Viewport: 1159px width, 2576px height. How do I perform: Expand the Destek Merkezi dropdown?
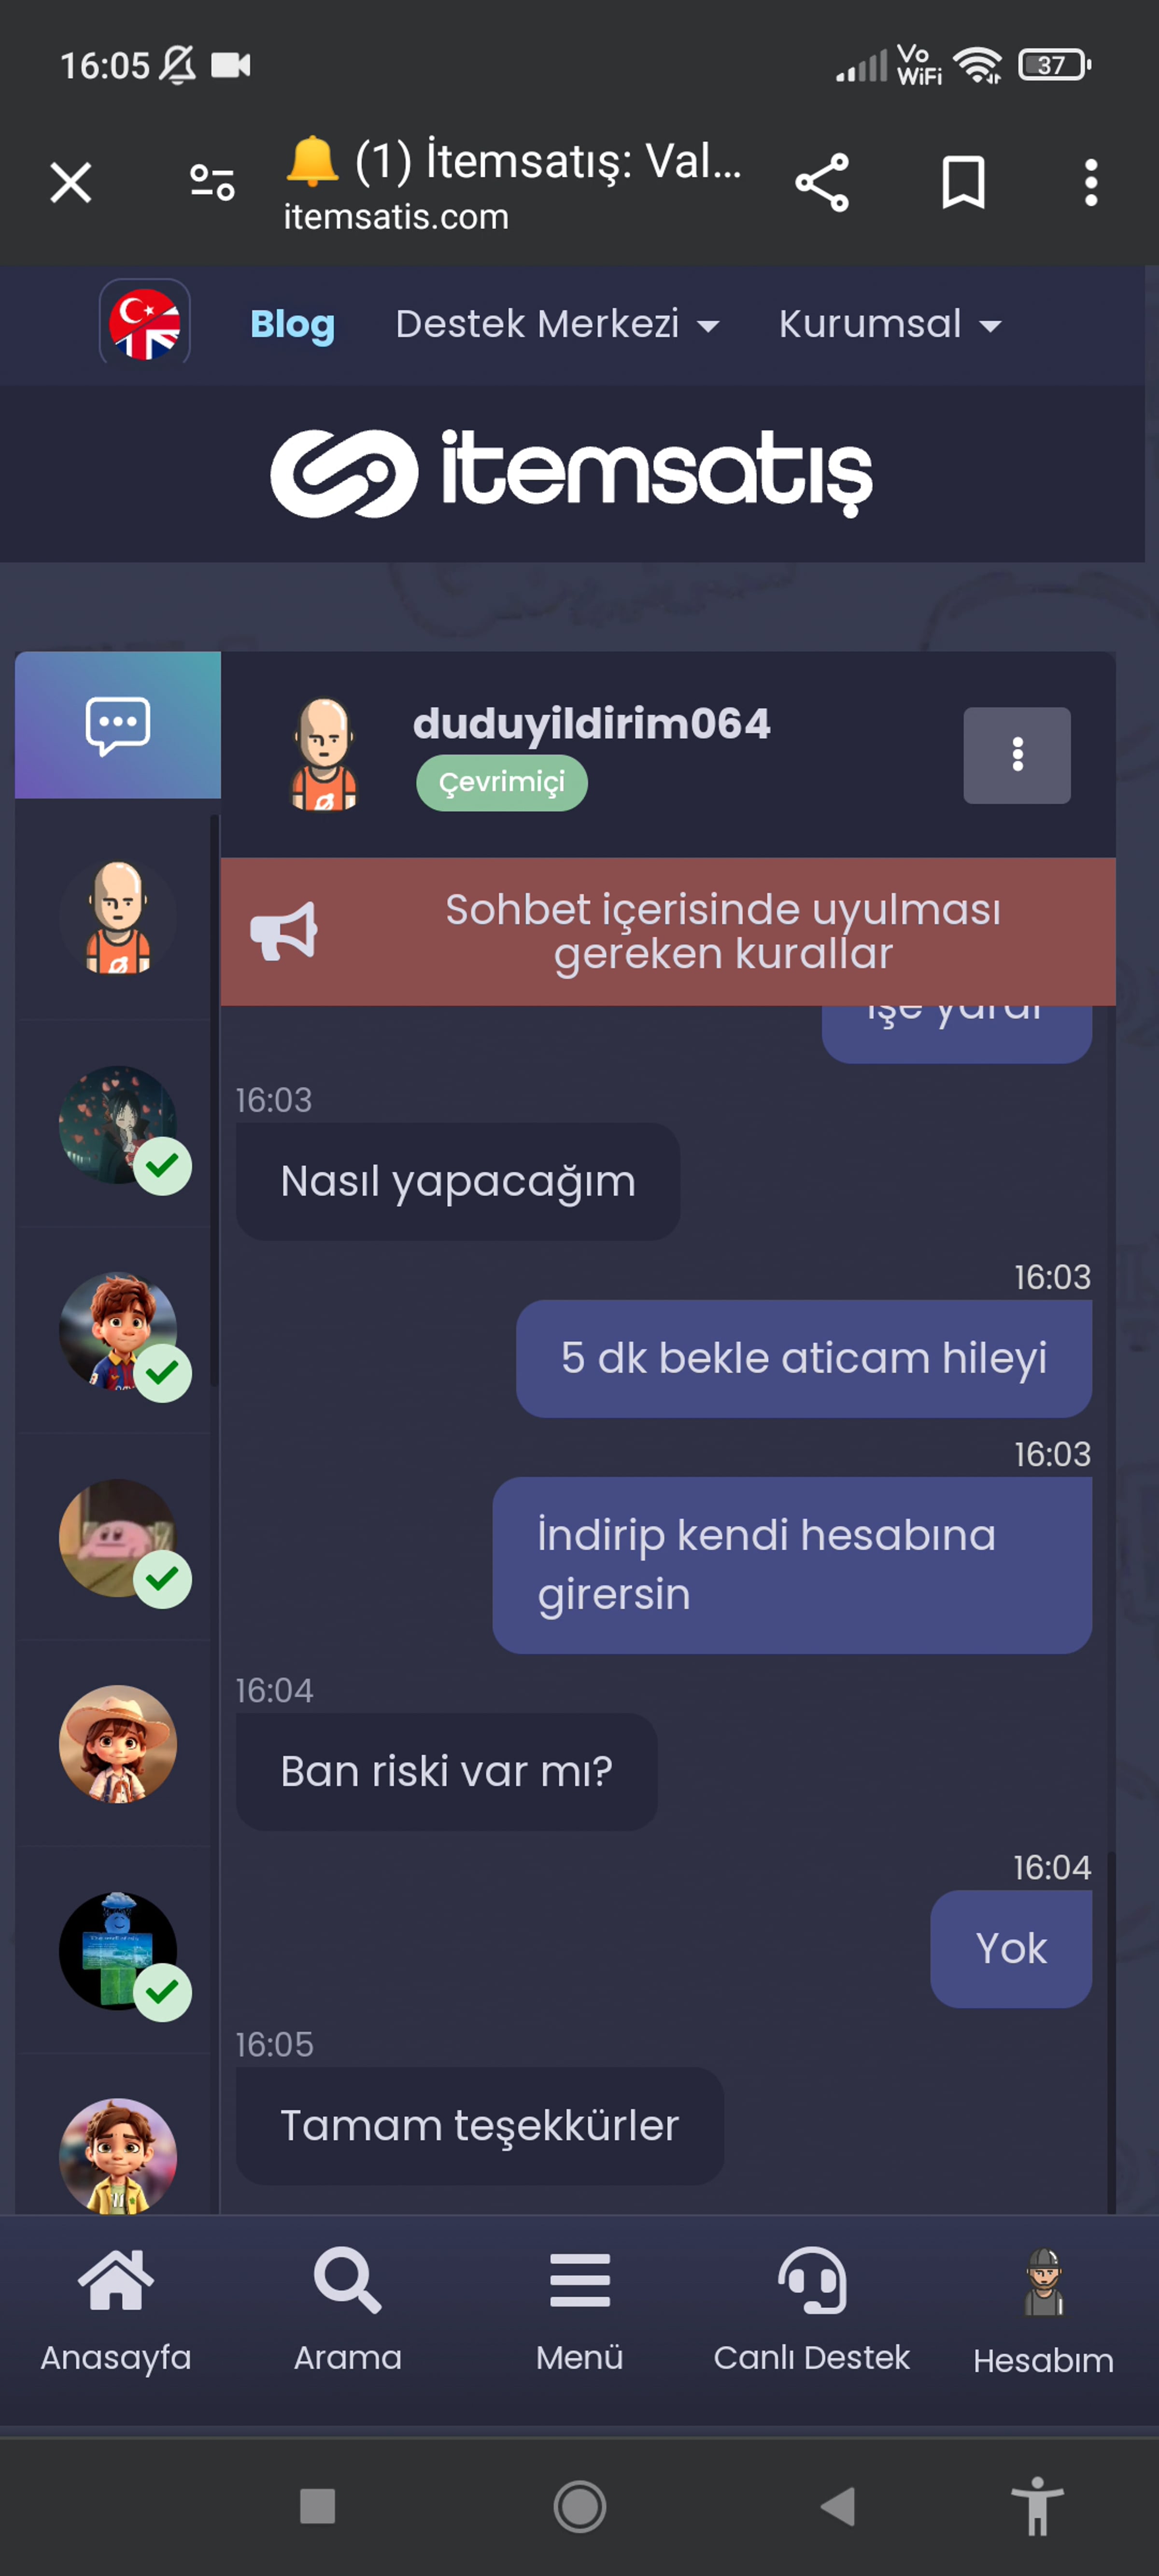pyautogui.click(x=557, y=324)
